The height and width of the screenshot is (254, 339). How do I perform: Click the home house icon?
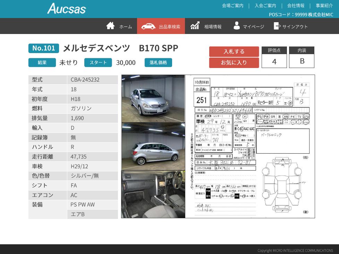point(110,26)
